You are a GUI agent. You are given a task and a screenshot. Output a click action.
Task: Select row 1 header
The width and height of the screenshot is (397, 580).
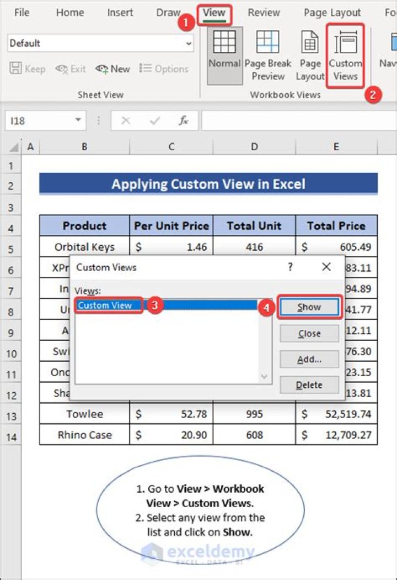10,165
